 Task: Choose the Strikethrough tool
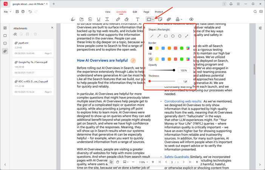coord(90,19)
